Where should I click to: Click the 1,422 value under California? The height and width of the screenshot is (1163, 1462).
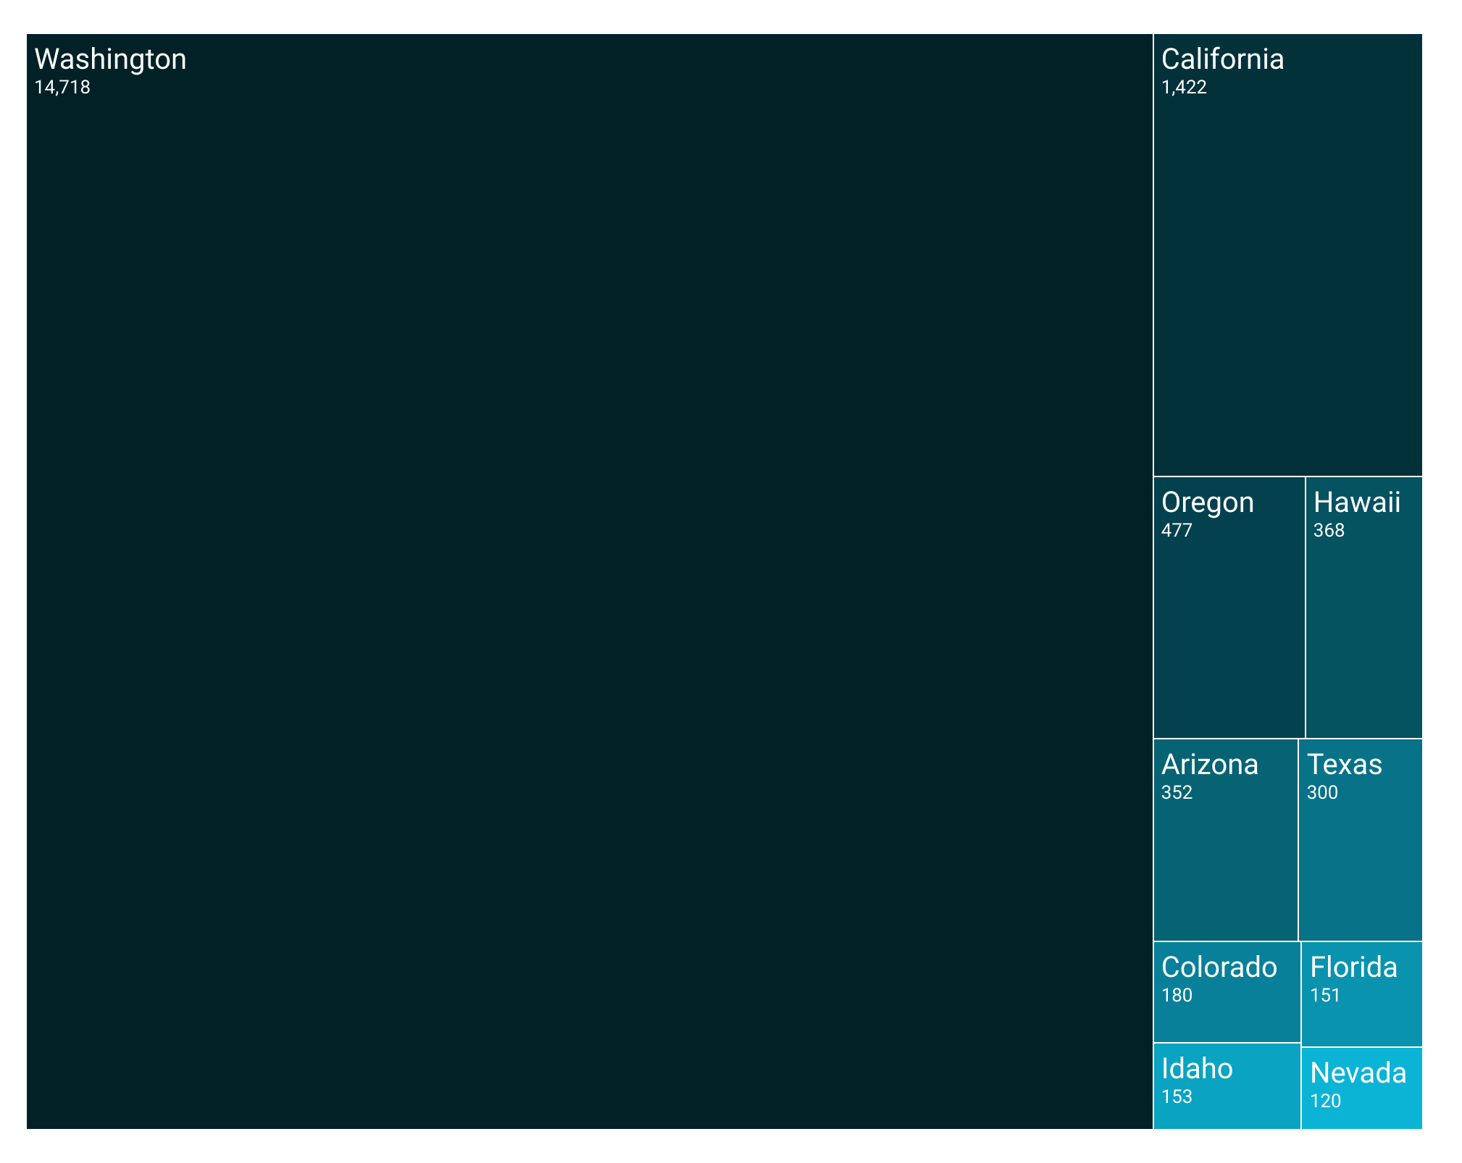(1184, 88)
